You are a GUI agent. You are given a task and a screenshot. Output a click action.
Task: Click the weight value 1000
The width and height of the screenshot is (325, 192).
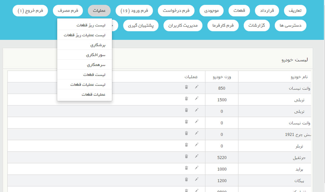point(222,169)
